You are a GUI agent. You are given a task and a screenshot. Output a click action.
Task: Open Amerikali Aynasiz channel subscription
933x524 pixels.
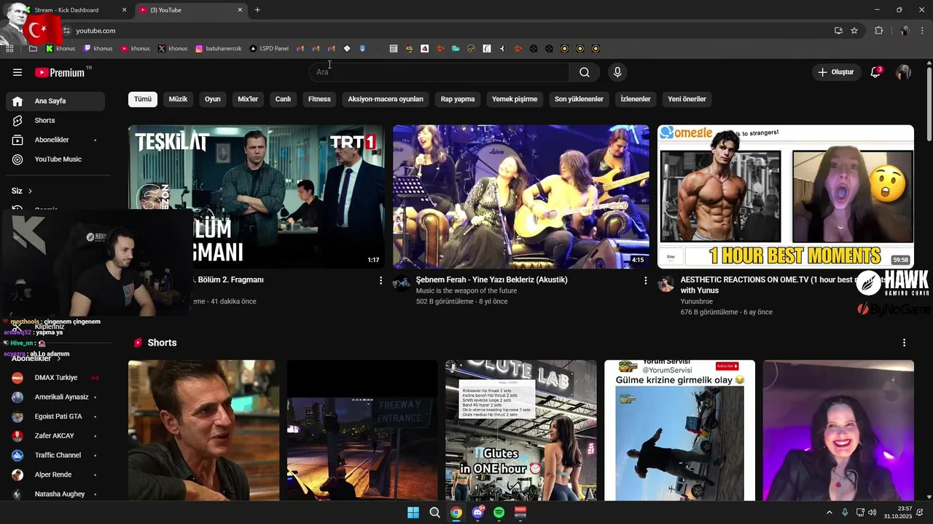tap(55, 397)
